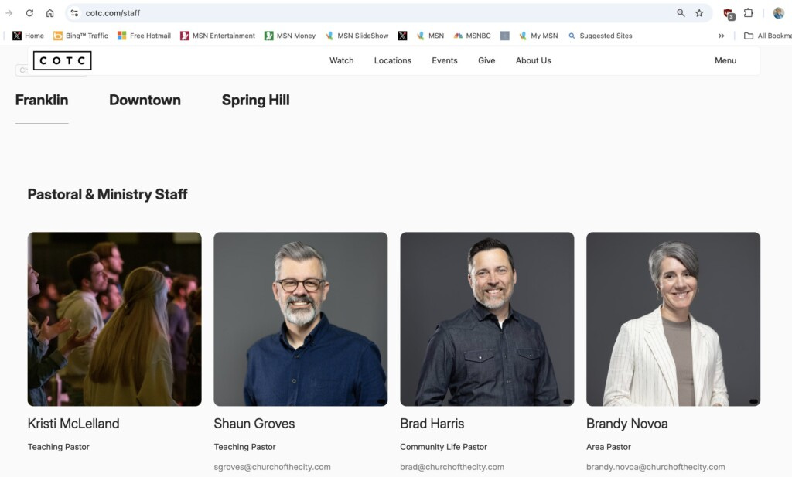
Task: Email brad@churchofthecity.com
Action: point(452,468)
